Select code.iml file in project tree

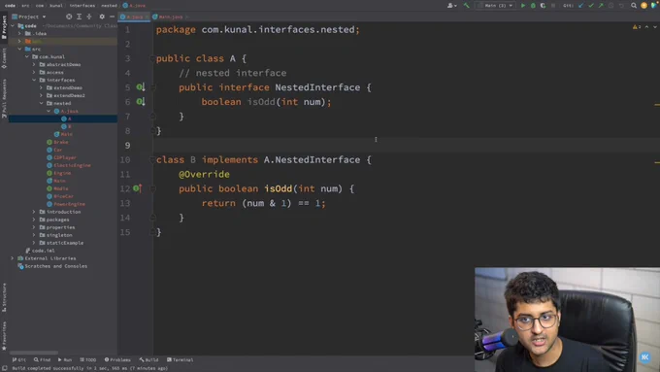pos(40,251)
